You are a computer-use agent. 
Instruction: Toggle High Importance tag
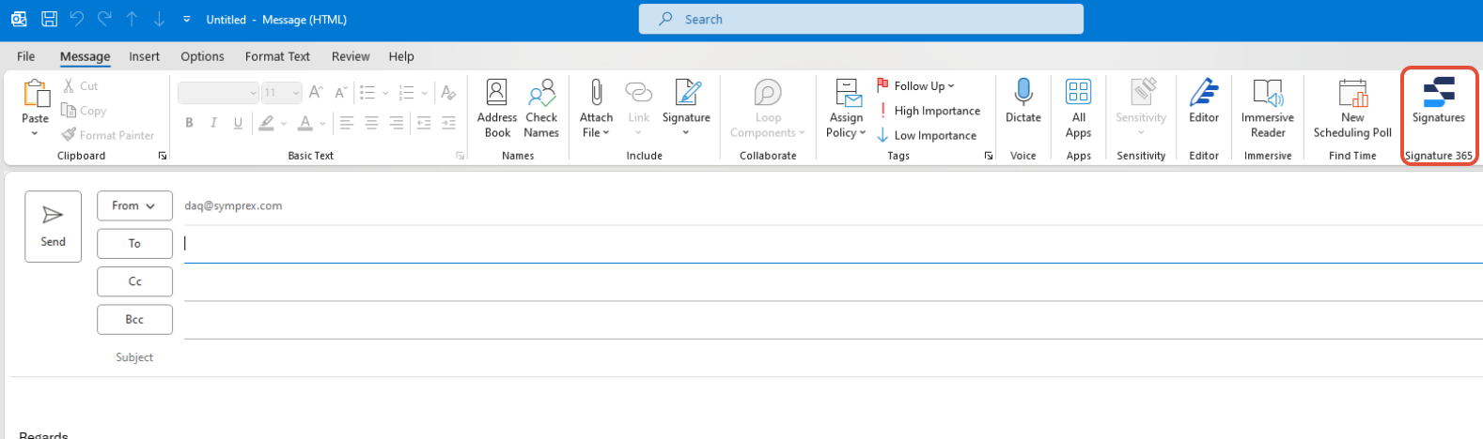pos(929,111)
